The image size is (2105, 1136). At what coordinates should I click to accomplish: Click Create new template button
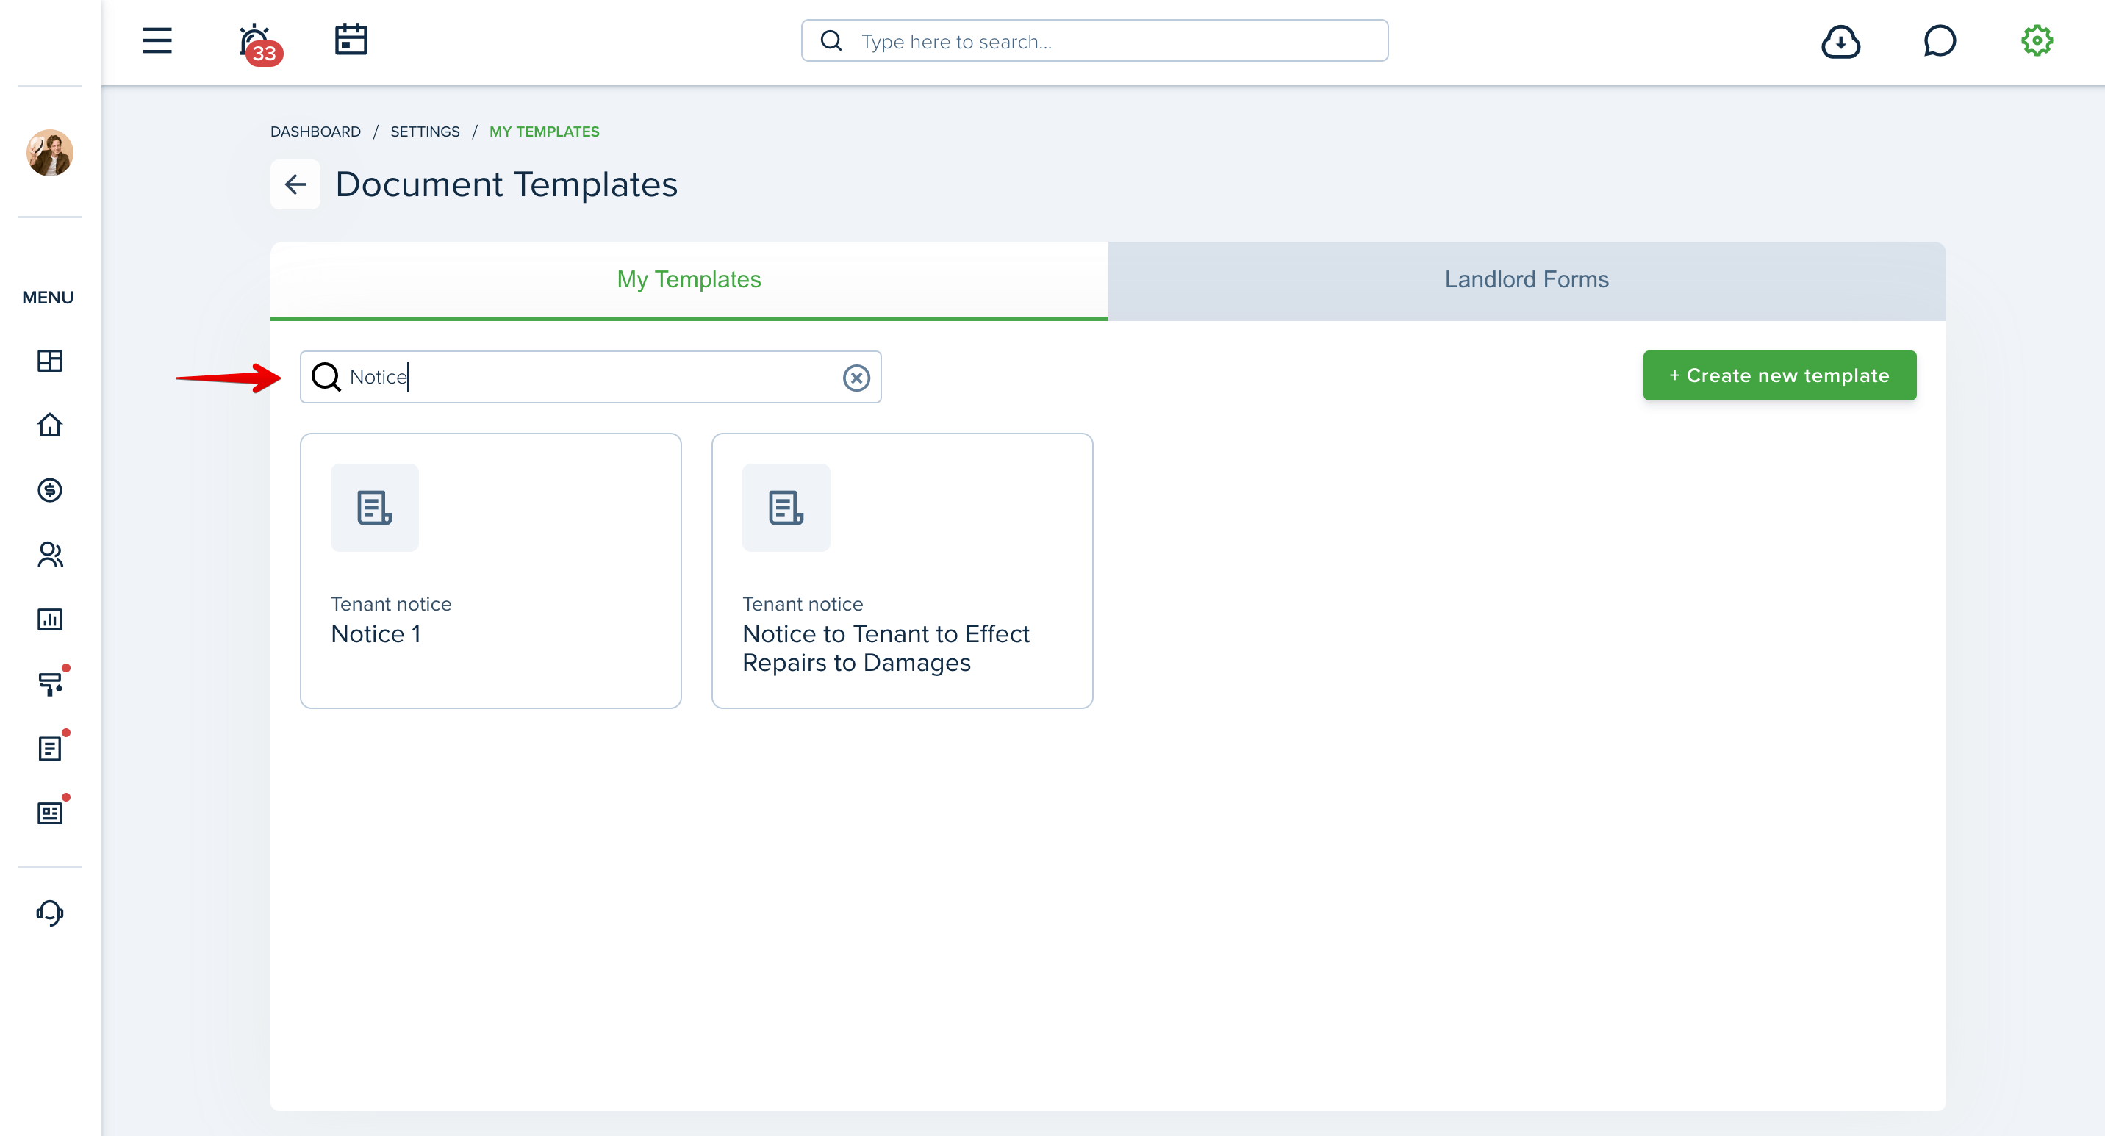click(x=1779, y=375)
